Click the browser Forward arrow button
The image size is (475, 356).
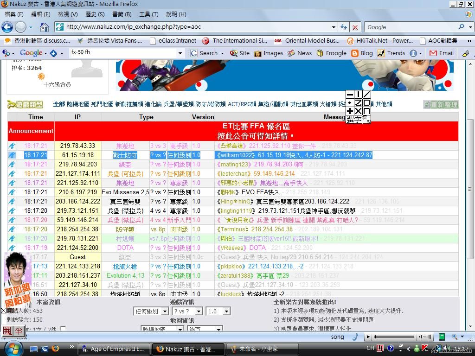pos(20,27)
